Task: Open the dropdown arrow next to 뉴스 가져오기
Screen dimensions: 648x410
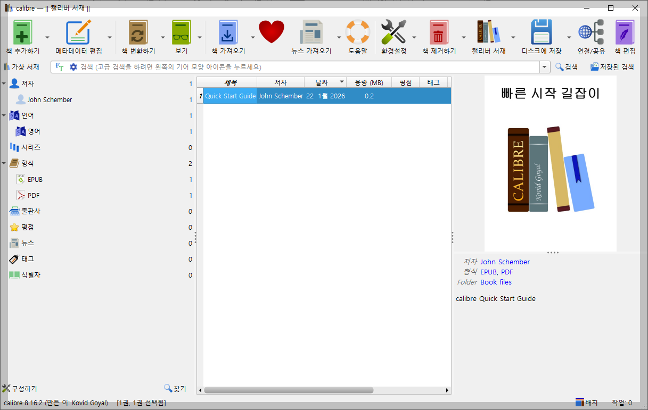Action: tap(339, 37)
